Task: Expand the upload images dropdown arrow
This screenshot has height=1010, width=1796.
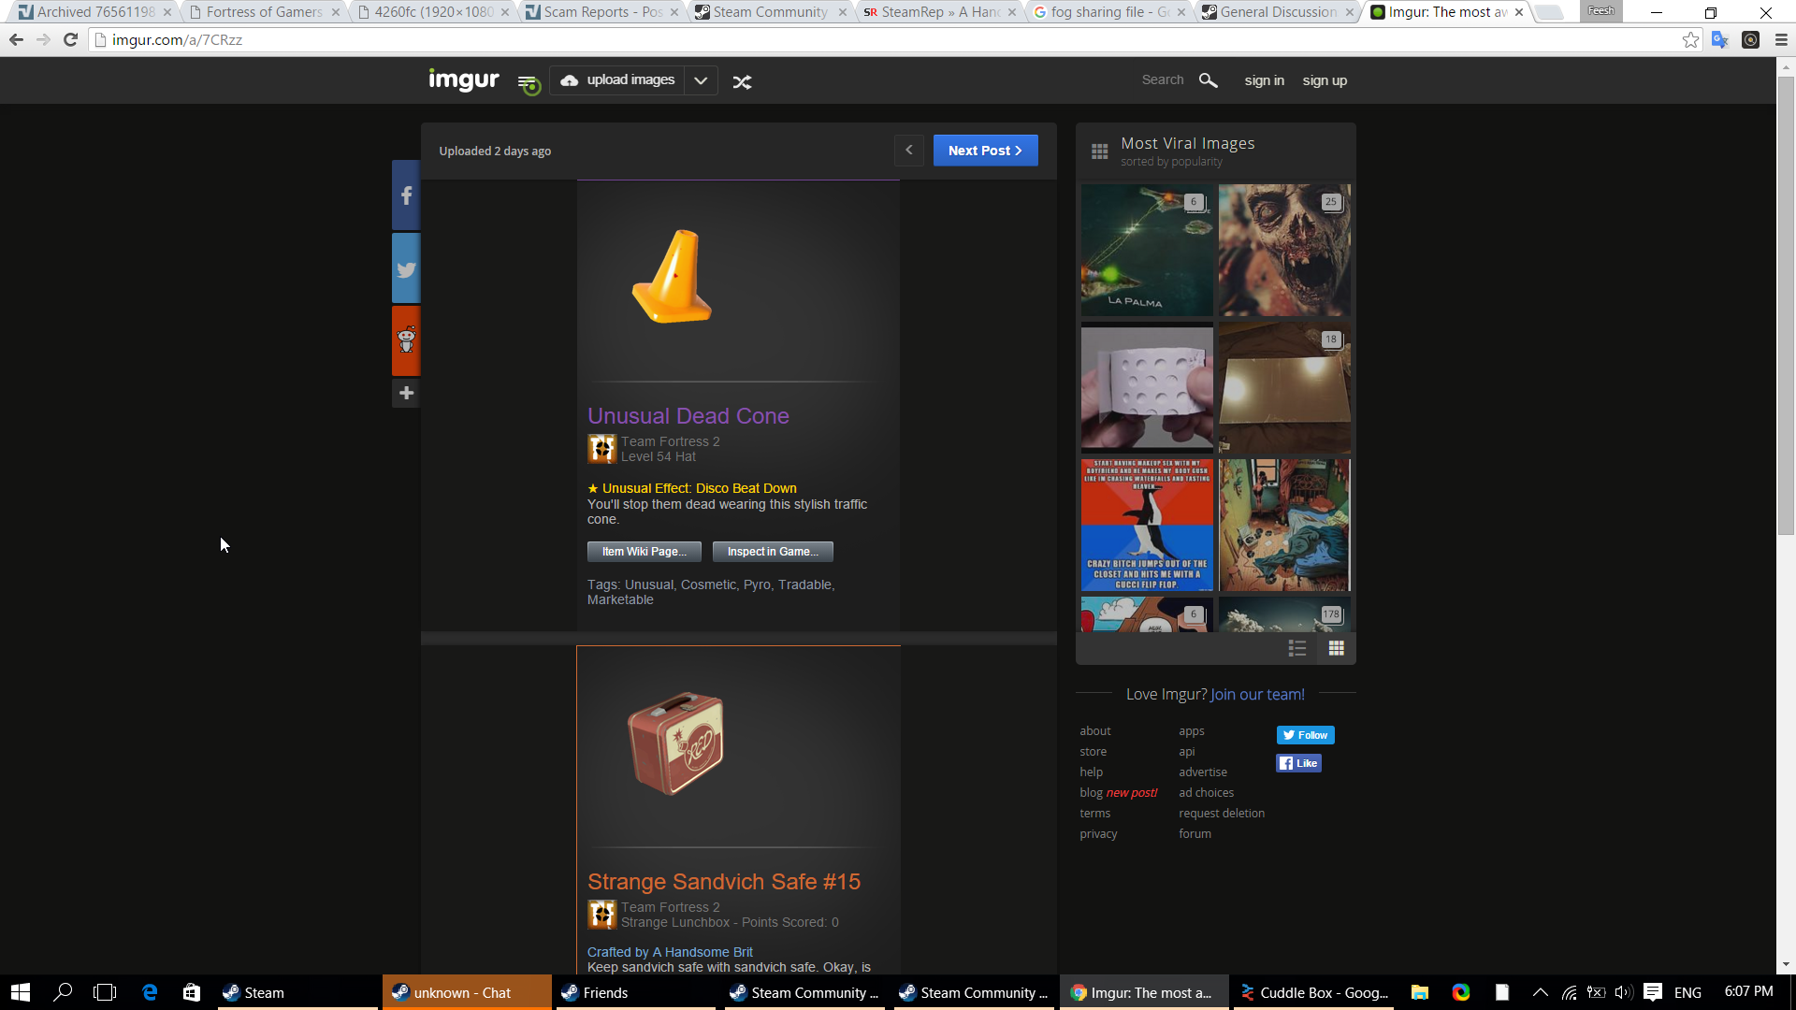Action: [701, 80]
